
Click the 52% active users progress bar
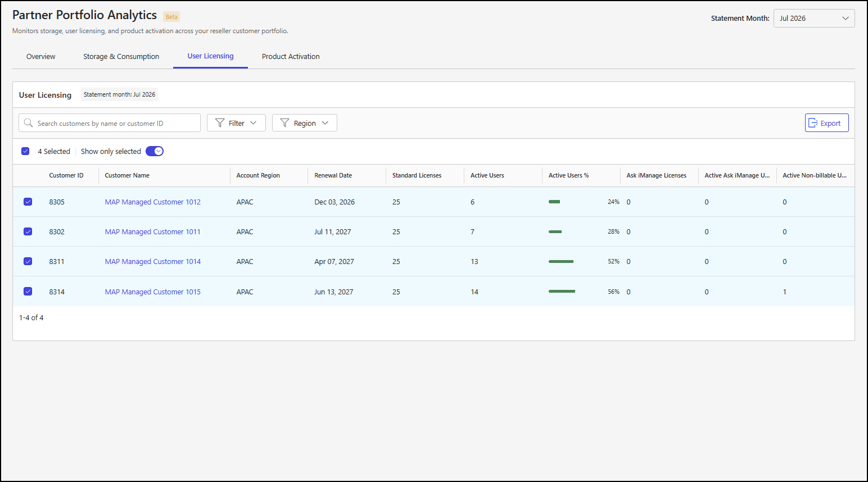pos(561,261)
